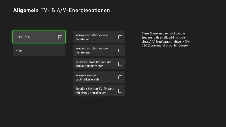This screenshot has width=226, height=127.
Task: Click the "TV- & A/V-Energieoptionen" title
Action: [x=75, y=10]
